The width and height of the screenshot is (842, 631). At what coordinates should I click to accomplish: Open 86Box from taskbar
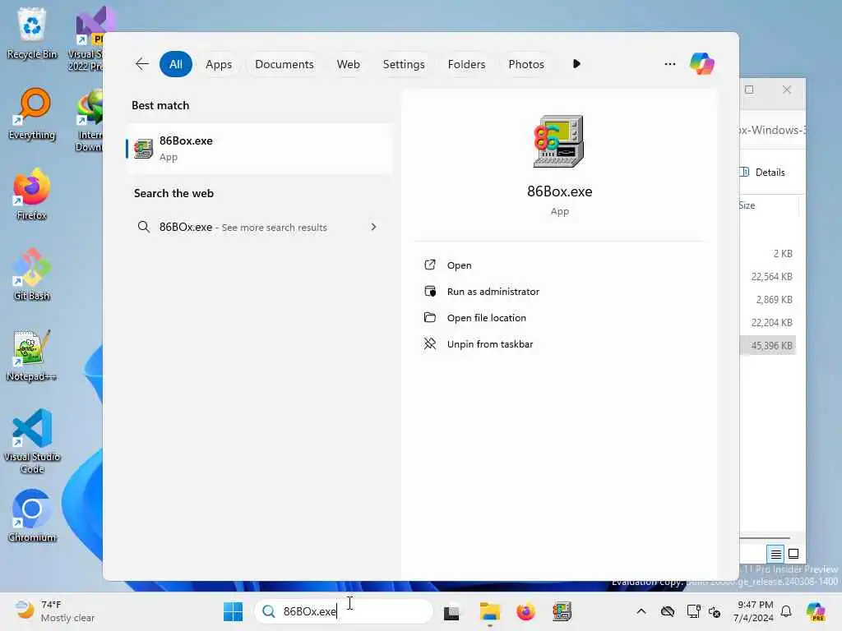(x=562, y=611)
